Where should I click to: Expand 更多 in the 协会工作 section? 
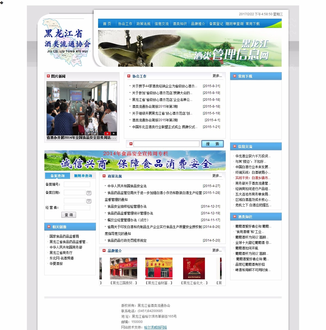(x=217, y=76)
